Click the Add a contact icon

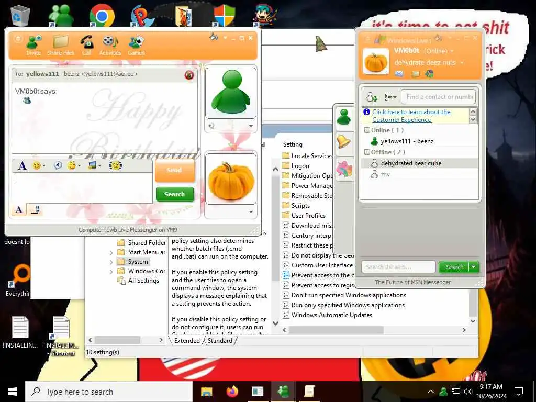372,97
